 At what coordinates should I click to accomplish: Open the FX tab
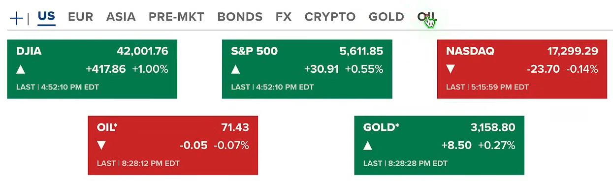click(284, 17)
